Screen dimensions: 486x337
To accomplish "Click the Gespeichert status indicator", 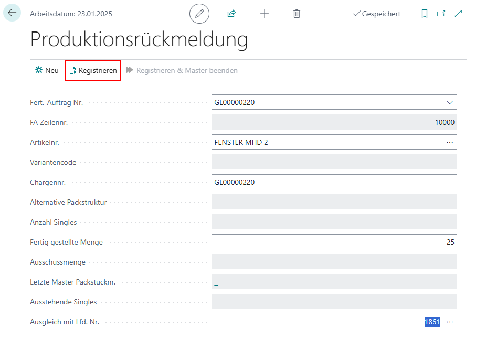I will pos(376,14).
